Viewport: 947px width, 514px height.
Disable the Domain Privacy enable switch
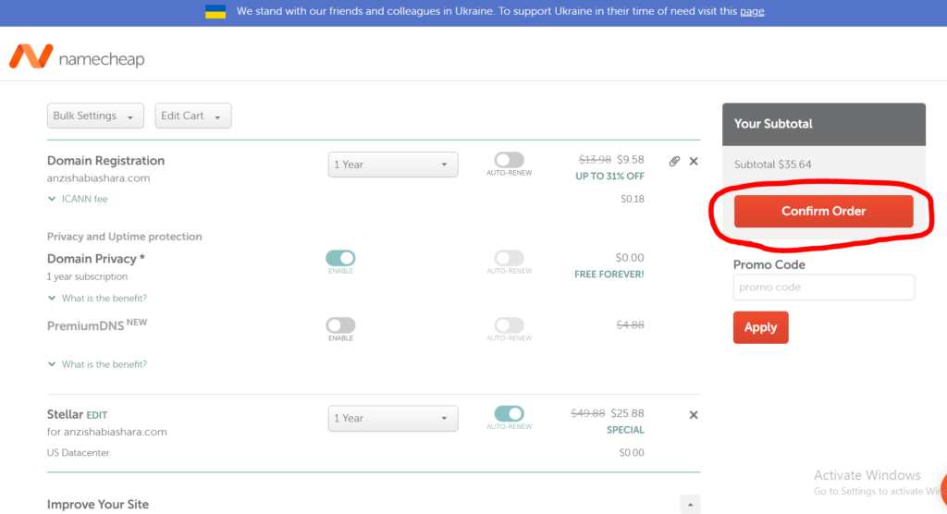pos(340,258)
